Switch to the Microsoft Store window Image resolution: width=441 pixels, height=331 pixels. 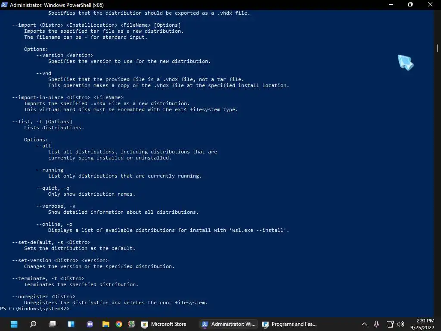click(164, 324)
